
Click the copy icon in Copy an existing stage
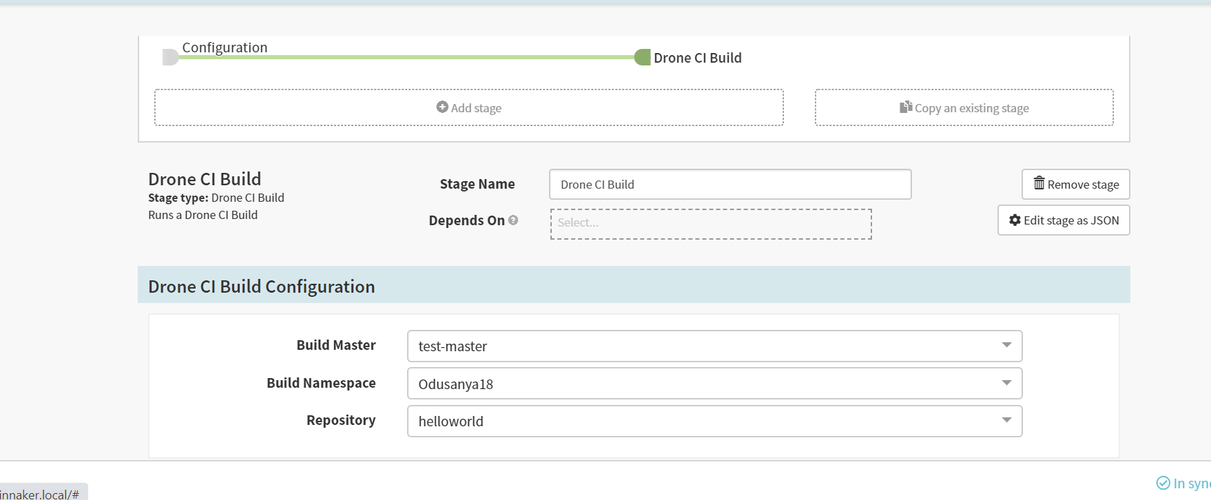click(906, 107)
